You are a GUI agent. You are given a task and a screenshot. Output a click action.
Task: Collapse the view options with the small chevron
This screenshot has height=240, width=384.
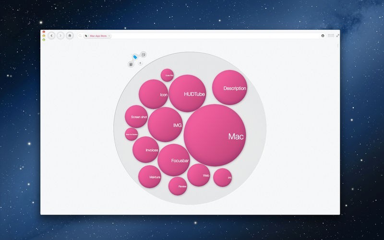[140, 63]
